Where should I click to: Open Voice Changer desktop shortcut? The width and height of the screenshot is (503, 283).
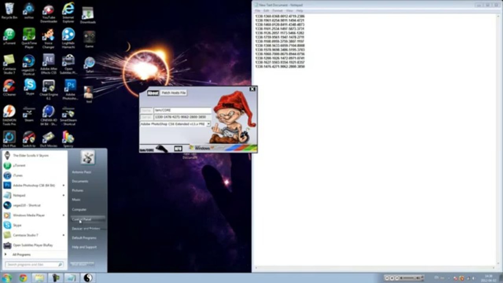coord(48,38)
